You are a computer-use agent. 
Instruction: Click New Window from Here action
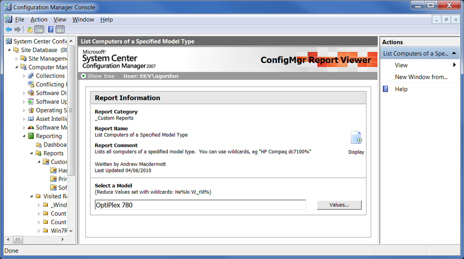point(421,77)
